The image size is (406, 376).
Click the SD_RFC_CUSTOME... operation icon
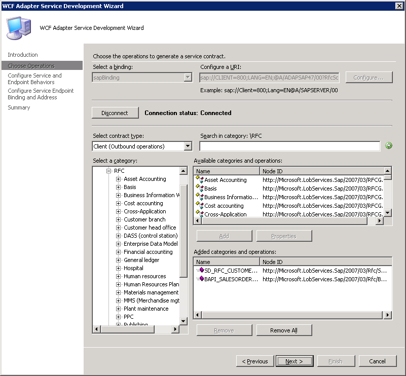[x=200, y=270]
